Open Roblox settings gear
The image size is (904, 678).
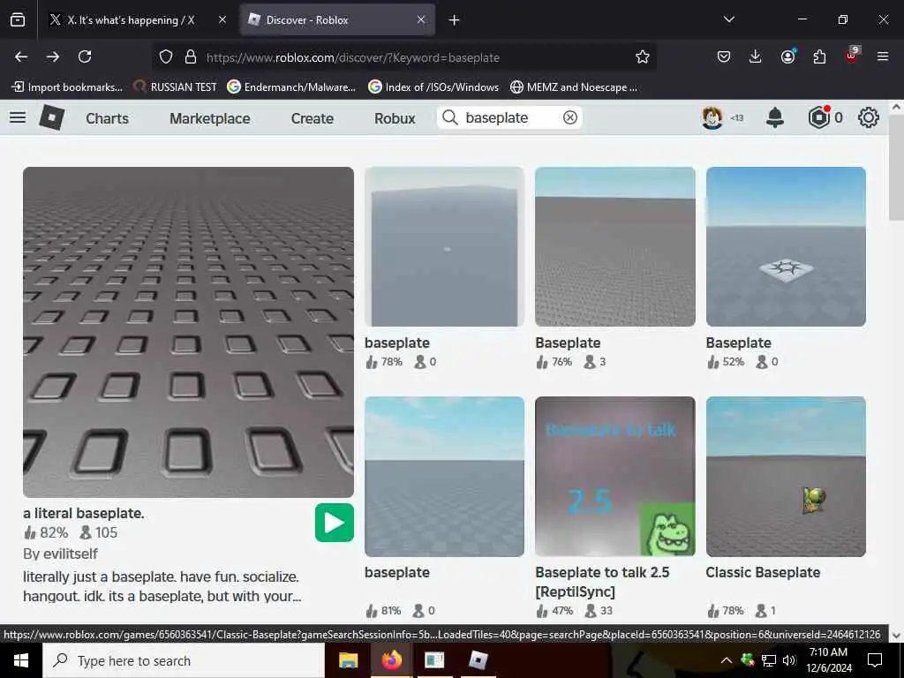pos(869,117)
